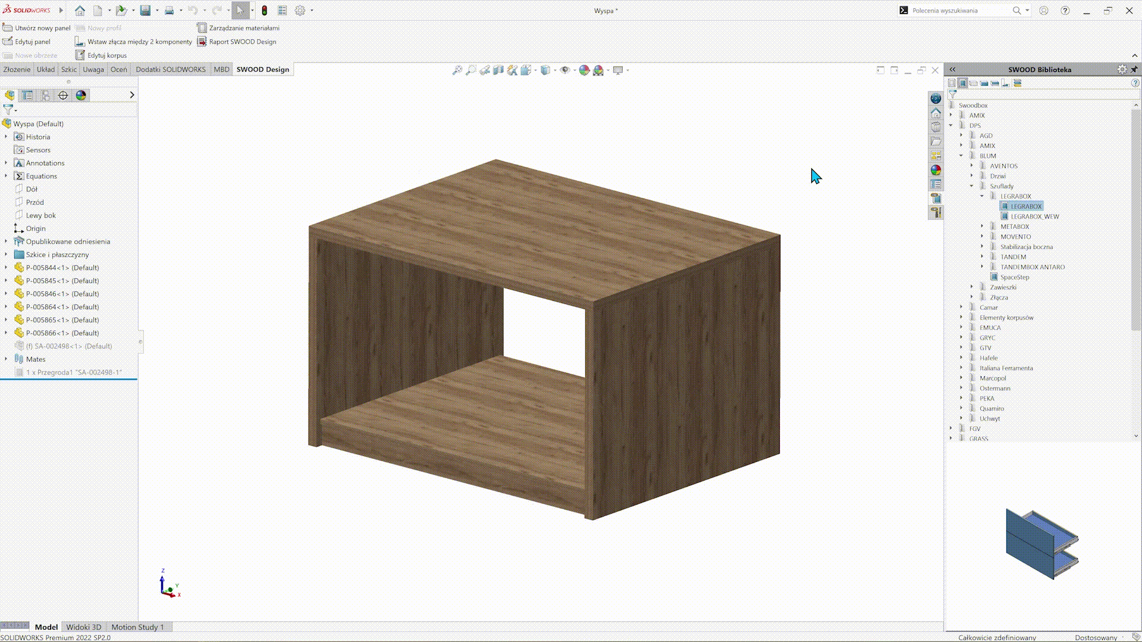This screenshot has width=1142, height=642.
Task: Switch to the SWOOD Design tab
Action: (262, 69)
